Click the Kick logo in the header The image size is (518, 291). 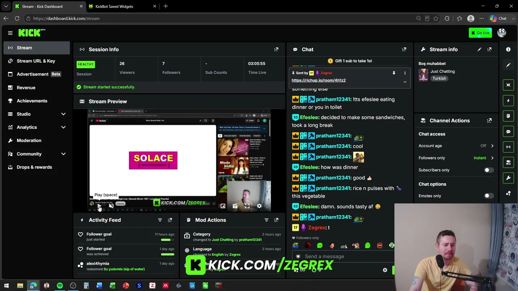coord(32,33)
